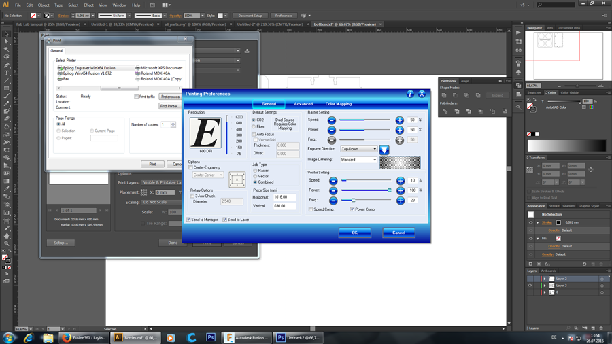The image size is (612, 344).
Task: Select the Fiber radio button
Action: point(254,126)
